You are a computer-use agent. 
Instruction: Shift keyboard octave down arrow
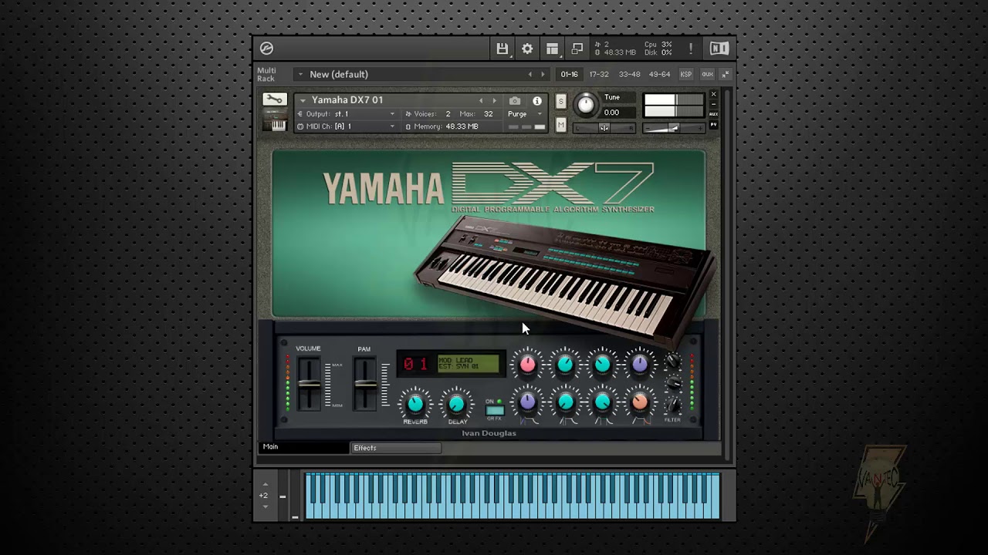click(x=266, y=506)
